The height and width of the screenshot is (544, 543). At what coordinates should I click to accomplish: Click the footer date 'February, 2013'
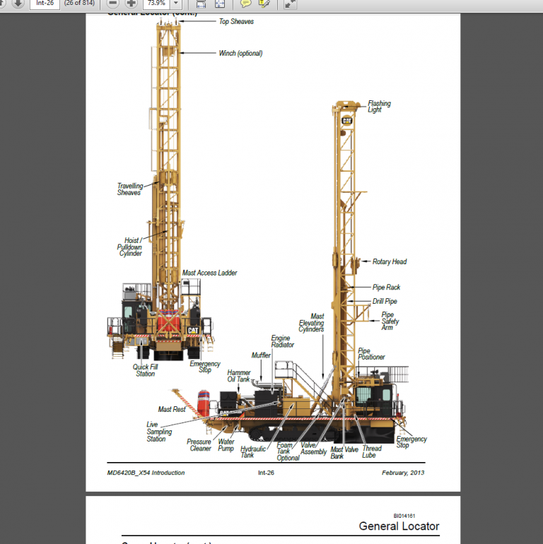403,473
